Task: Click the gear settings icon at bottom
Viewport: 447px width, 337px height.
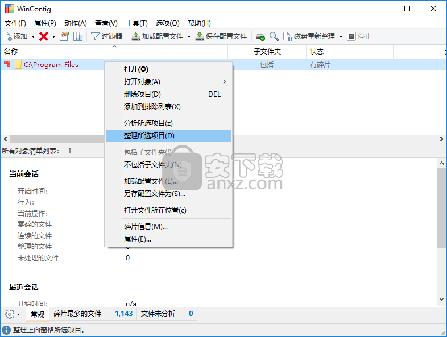Action: 10,314
